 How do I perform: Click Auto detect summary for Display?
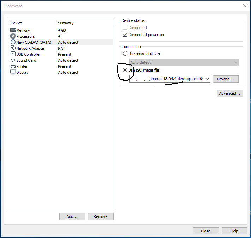click(68, 72)
